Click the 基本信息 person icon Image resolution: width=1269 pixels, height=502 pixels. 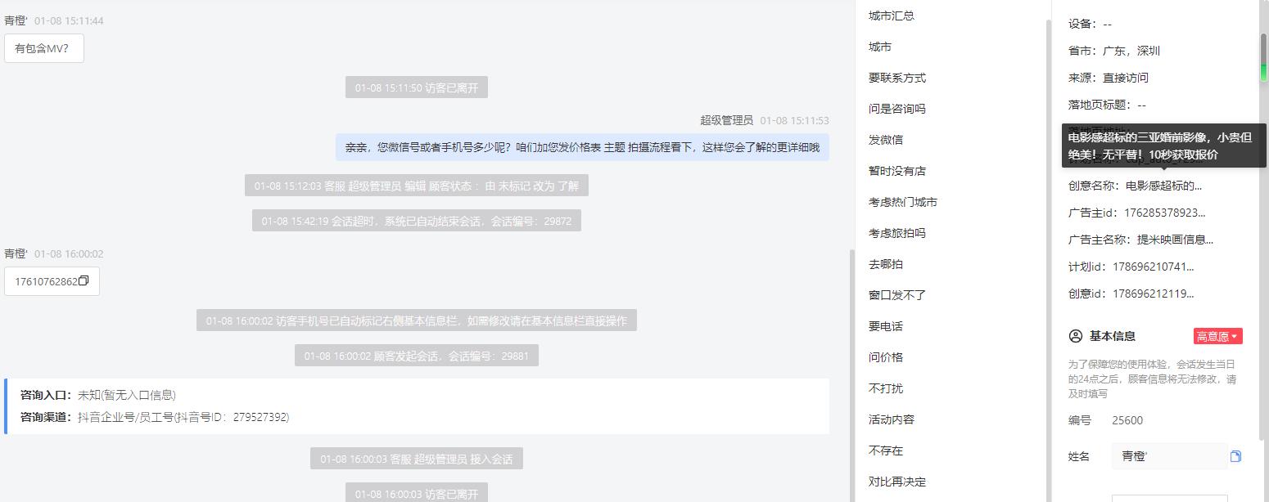1076,336
